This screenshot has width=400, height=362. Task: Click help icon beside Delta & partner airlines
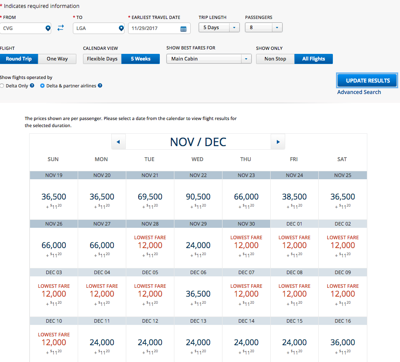click(100, 86)
